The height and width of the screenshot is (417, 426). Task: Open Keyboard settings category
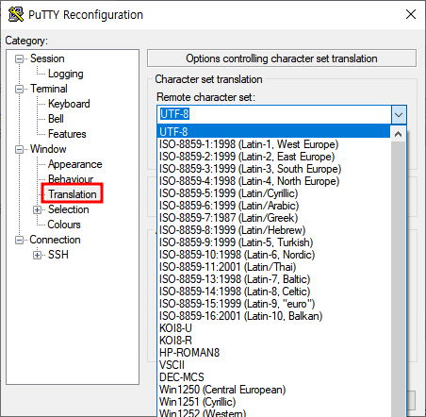coord(69,104)
